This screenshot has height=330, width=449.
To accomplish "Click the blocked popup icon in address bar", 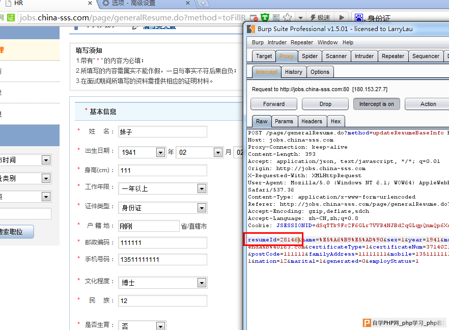I will [x=254, y=18].
